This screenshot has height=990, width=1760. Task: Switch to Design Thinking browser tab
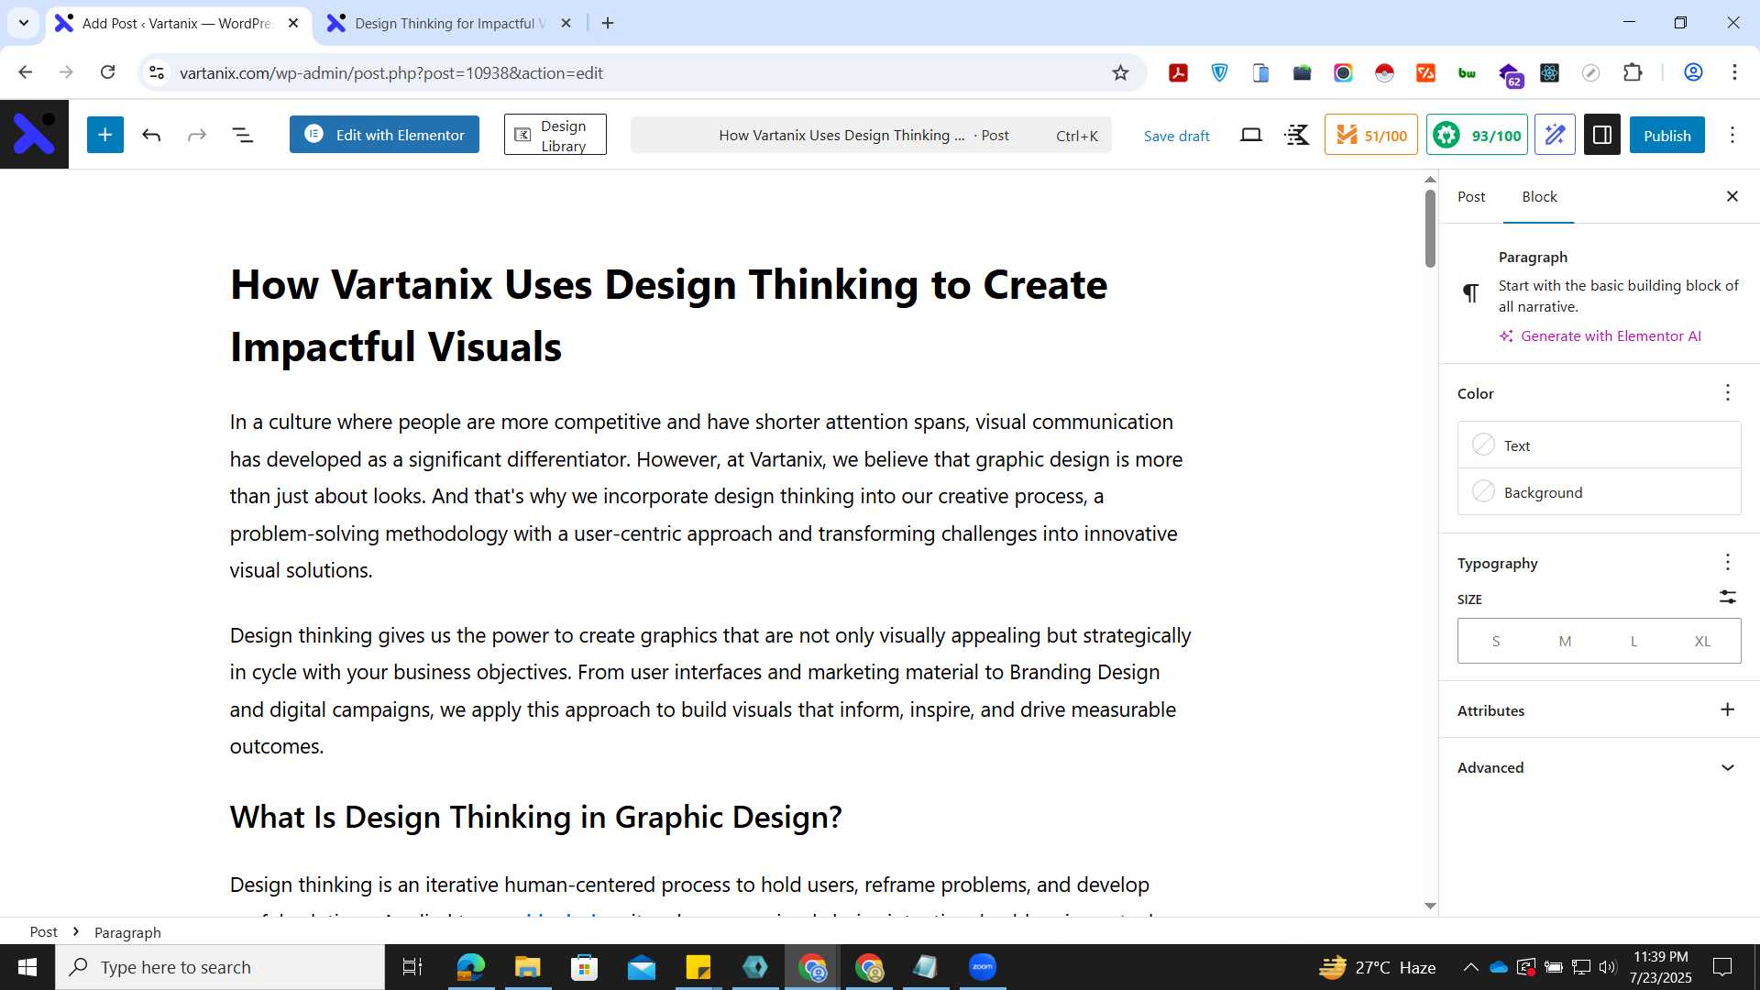(x=449, y=24)
